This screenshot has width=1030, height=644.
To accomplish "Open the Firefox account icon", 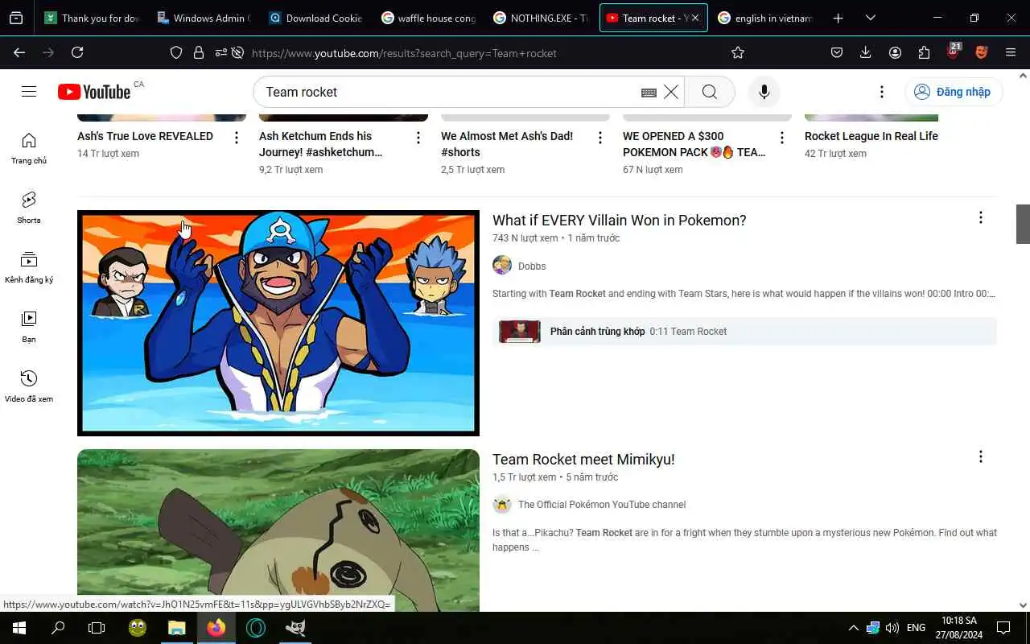I will 895,52.
